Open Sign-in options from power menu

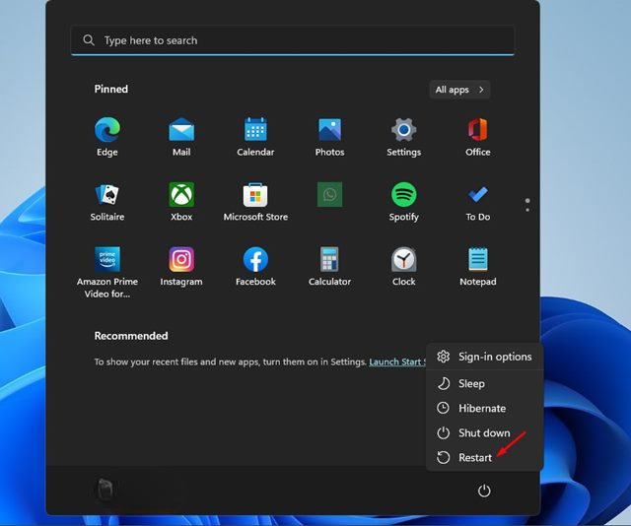click(484, 357)
